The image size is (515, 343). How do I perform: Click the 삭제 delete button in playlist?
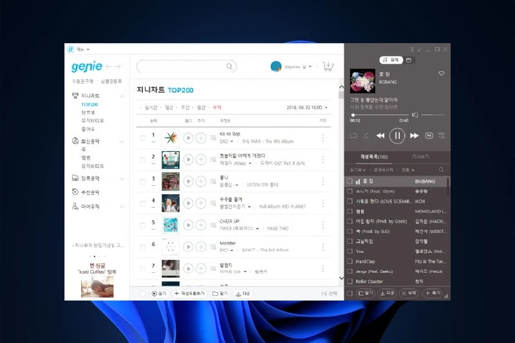tap(409, 293)
